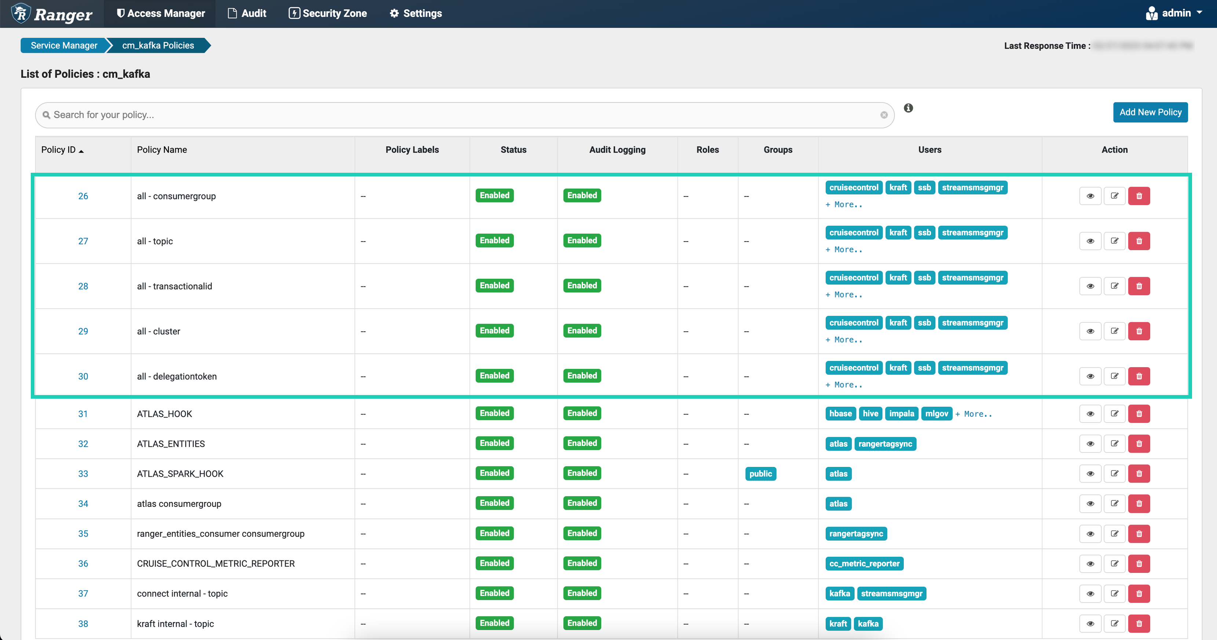
Task: Edit the ATLAS_ENTITIES policy row
Action: tap(1114, 443)
